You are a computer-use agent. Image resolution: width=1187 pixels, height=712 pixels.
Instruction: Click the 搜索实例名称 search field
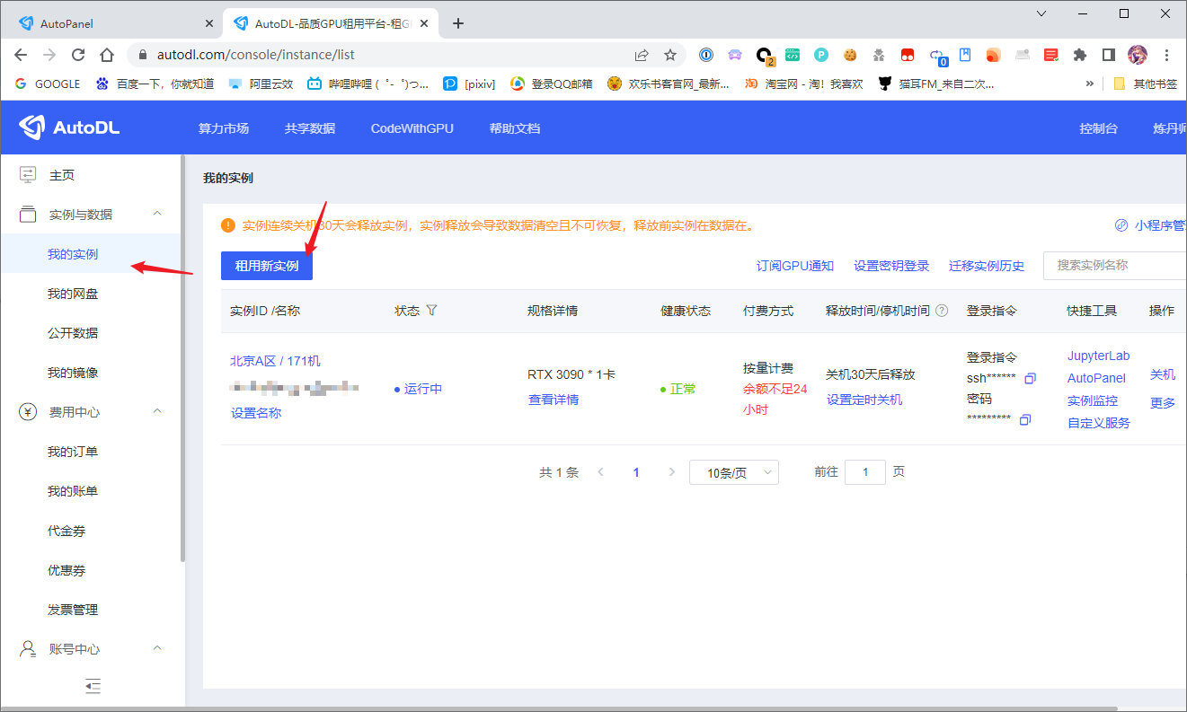point(1114,266)
